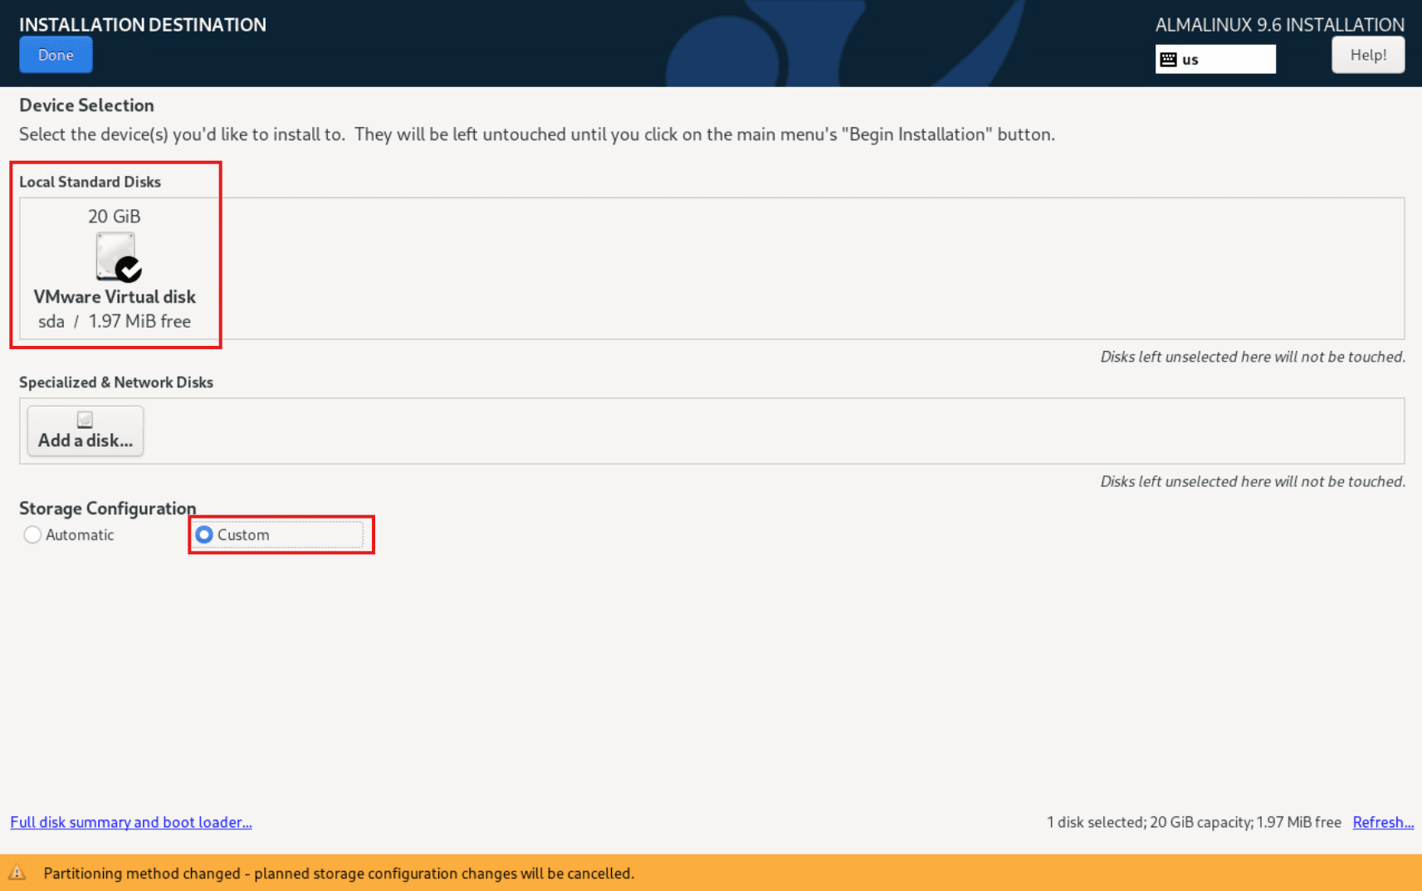Image resolution: width=1422 pixels, height=891 pixels.
Task: Click the Device Selection heading
Action: coord(86,105)
